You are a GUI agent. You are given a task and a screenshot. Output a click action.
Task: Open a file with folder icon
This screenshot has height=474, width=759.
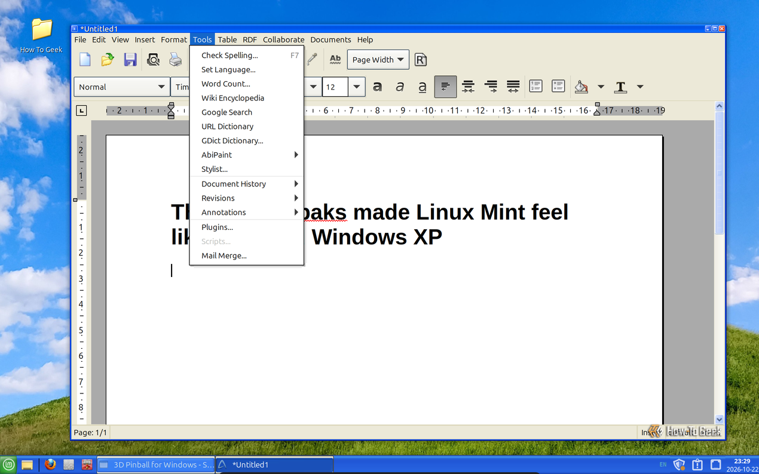click(108, 59)
